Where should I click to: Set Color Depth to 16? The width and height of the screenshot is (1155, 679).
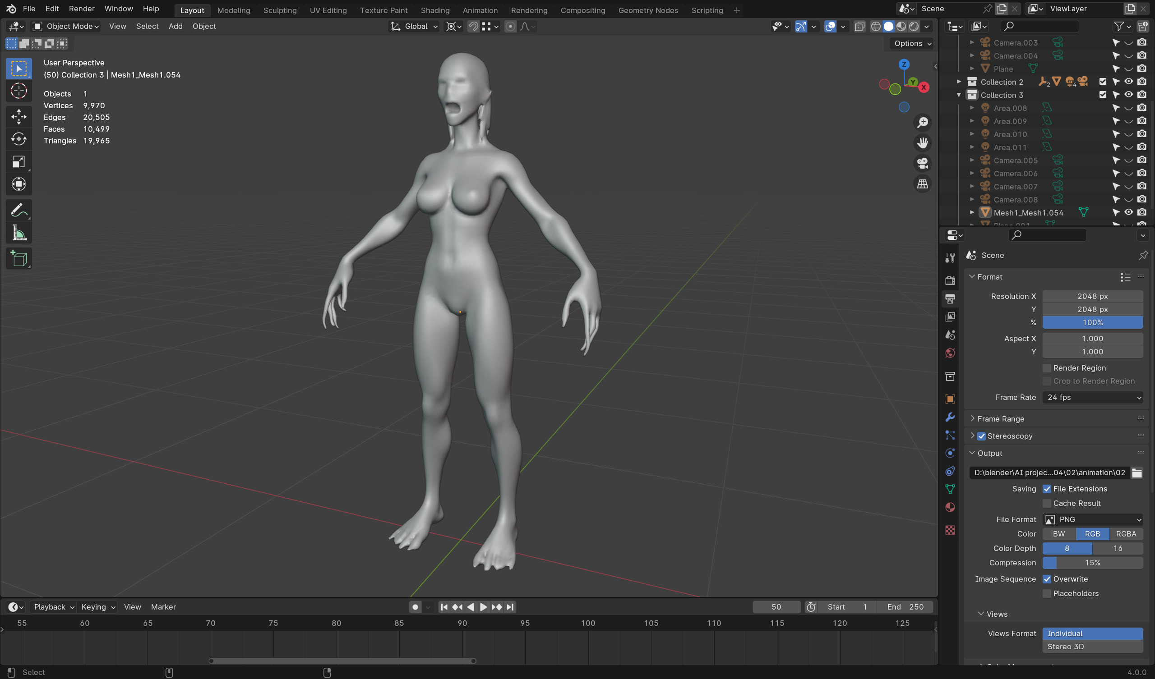(x=1118, y=548)
